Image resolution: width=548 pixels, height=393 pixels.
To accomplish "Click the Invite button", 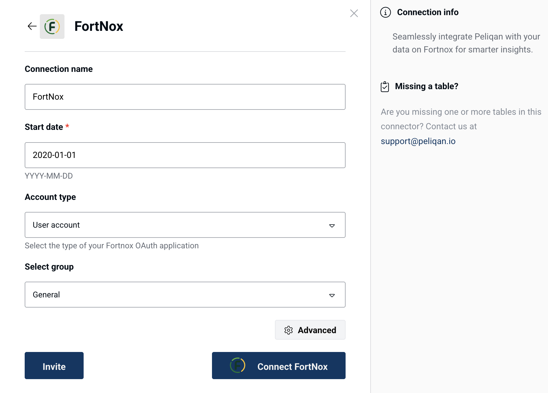I will coord(54,366).
